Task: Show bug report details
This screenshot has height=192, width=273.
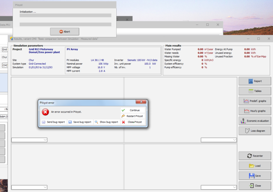Action: coord(106,122)
